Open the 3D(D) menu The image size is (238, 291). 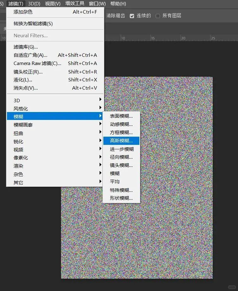pyautogui.click(x=34, y=3)
